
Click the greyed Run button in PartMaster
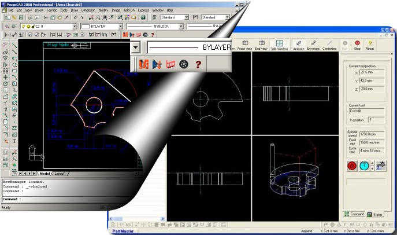coord(344,45)
